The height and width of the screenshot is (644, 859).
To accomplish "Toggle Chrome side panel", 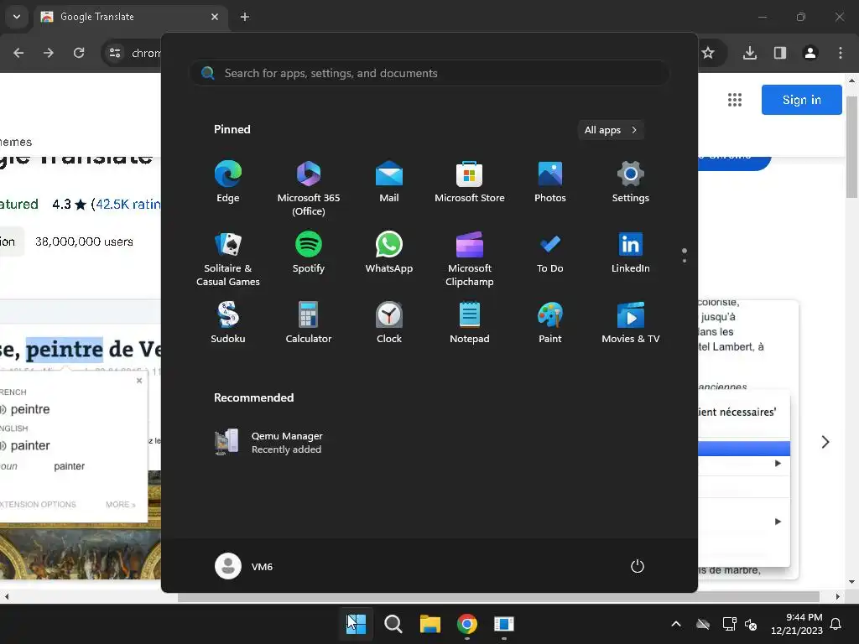I will point(780,53).
